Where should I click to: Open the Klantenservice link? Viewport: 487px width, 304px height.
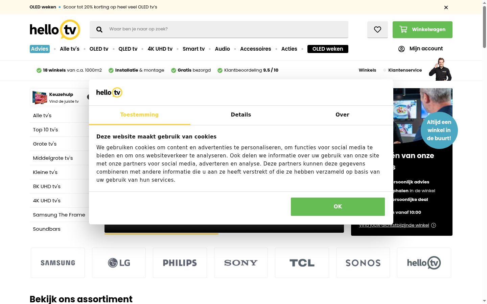coord(405,70)
